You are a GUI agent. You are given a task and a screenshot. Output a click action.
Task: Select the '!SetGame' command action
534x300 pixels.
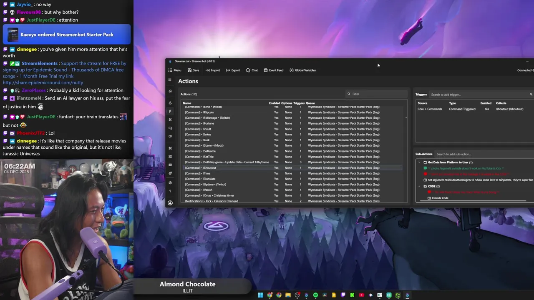pyautogui.click(x=293, y=151)
